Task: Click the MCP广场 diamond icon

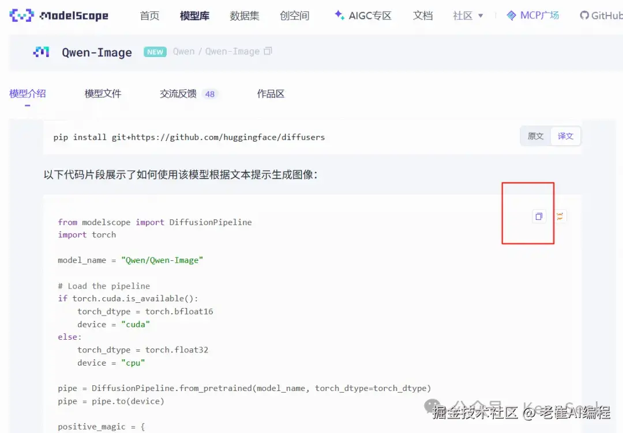Action: point(510,16)
